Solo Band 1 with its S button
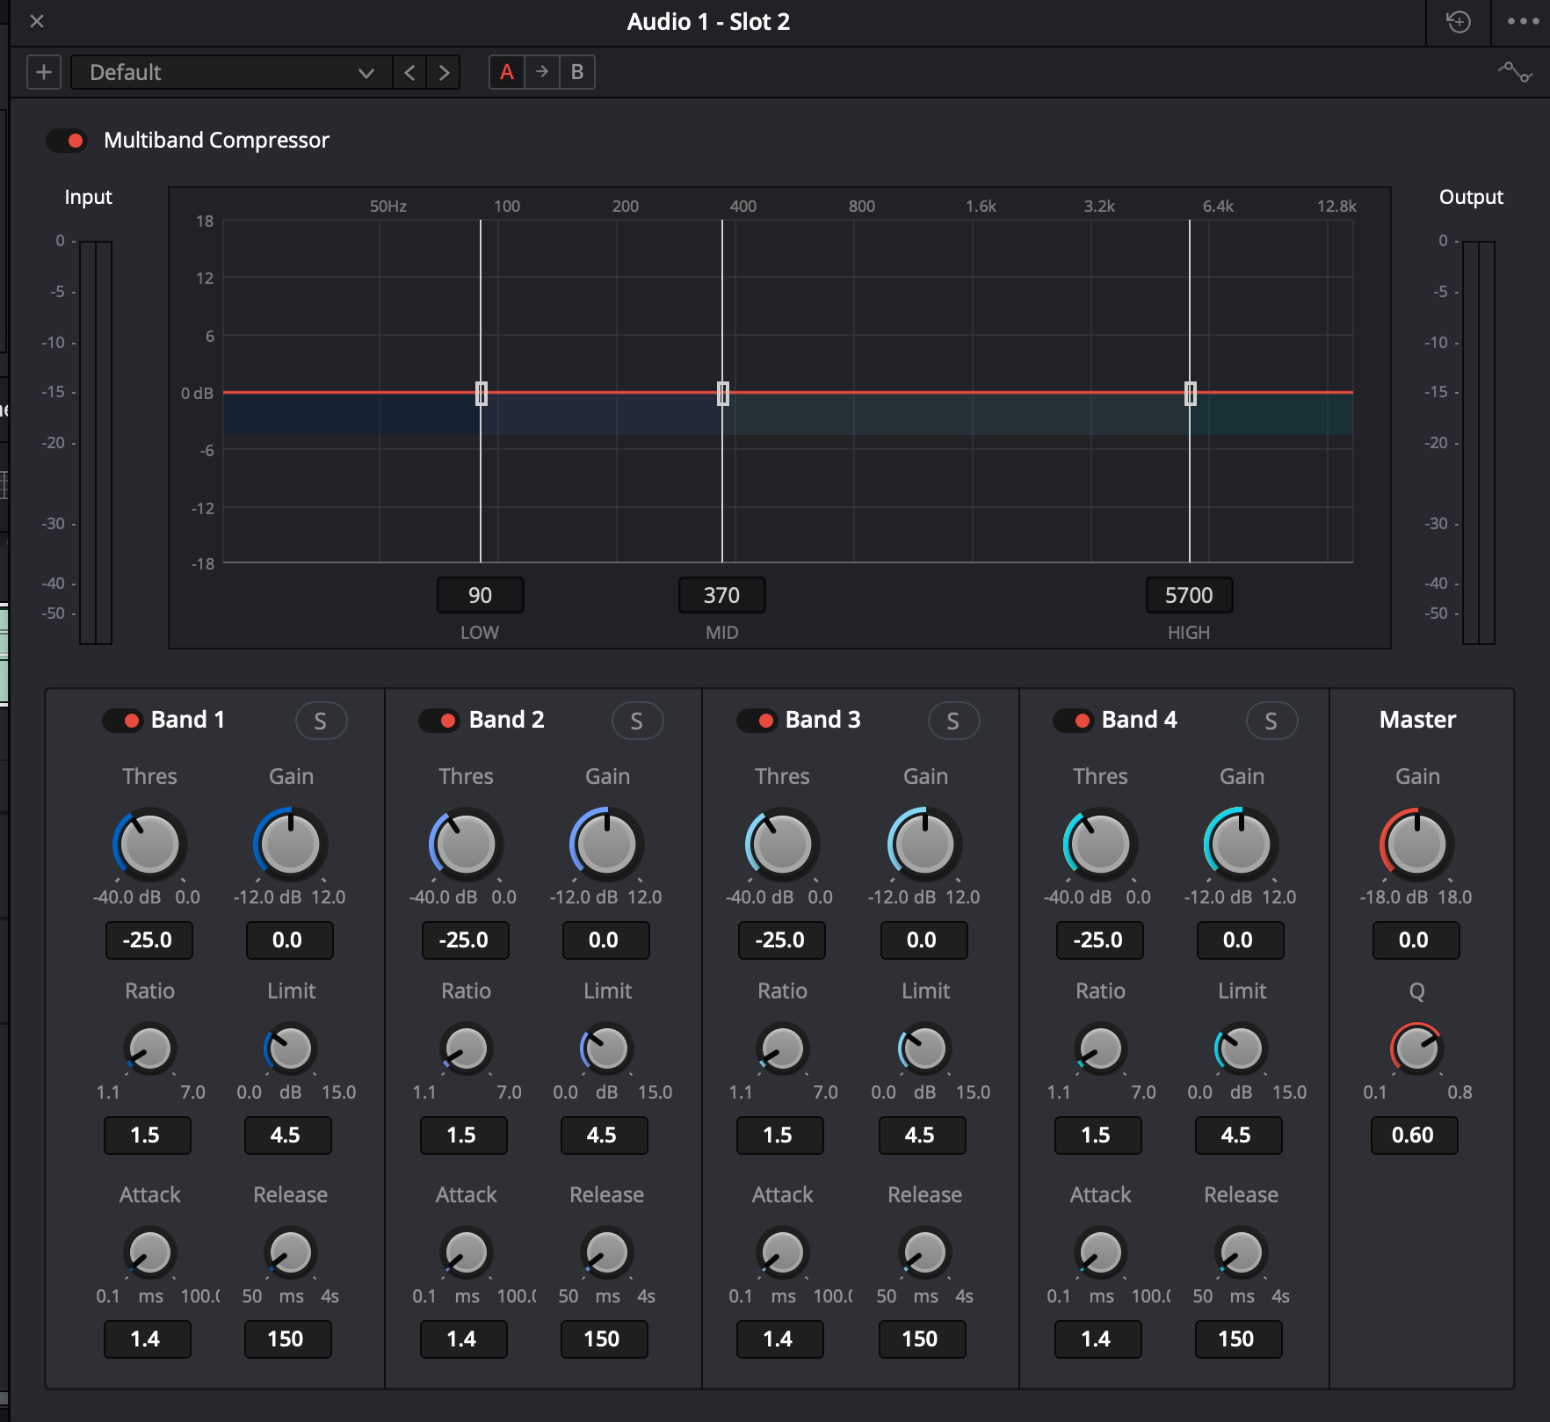Screen dimensions: 1550x1422 321,721
